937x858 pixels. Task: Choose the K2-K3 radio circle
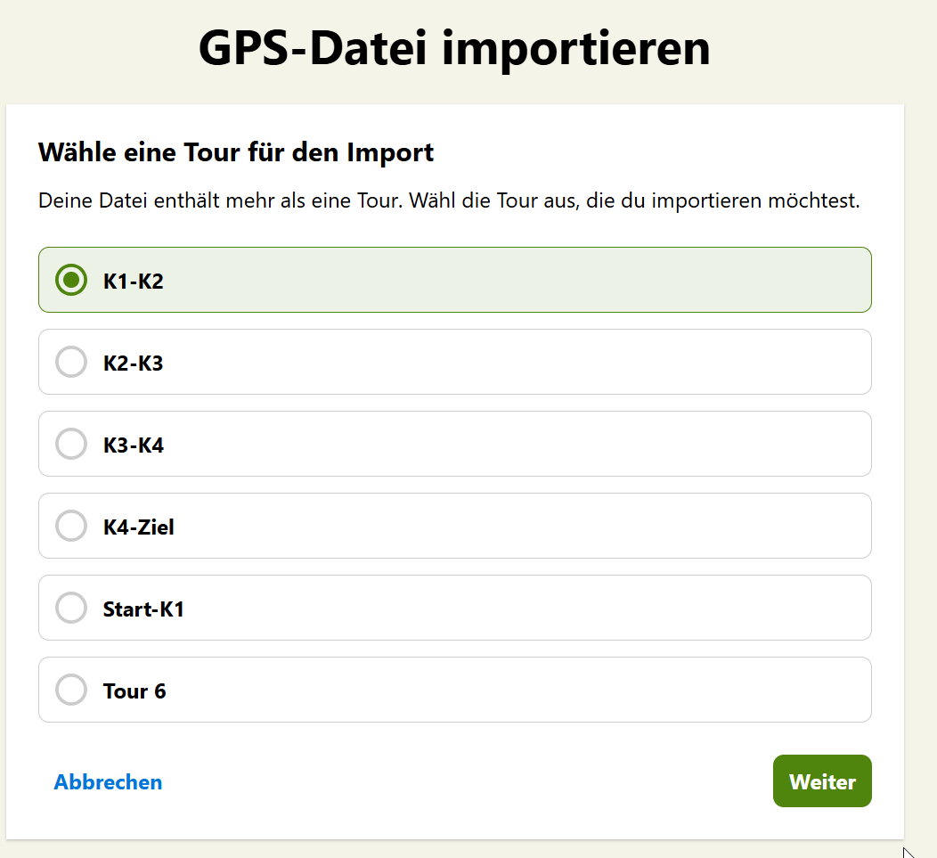click(x=71, y=362)
